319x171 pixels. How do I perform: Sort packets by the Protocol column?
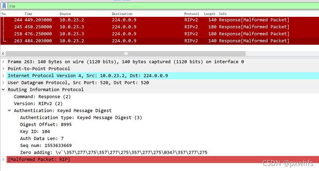tap(193, 14)
